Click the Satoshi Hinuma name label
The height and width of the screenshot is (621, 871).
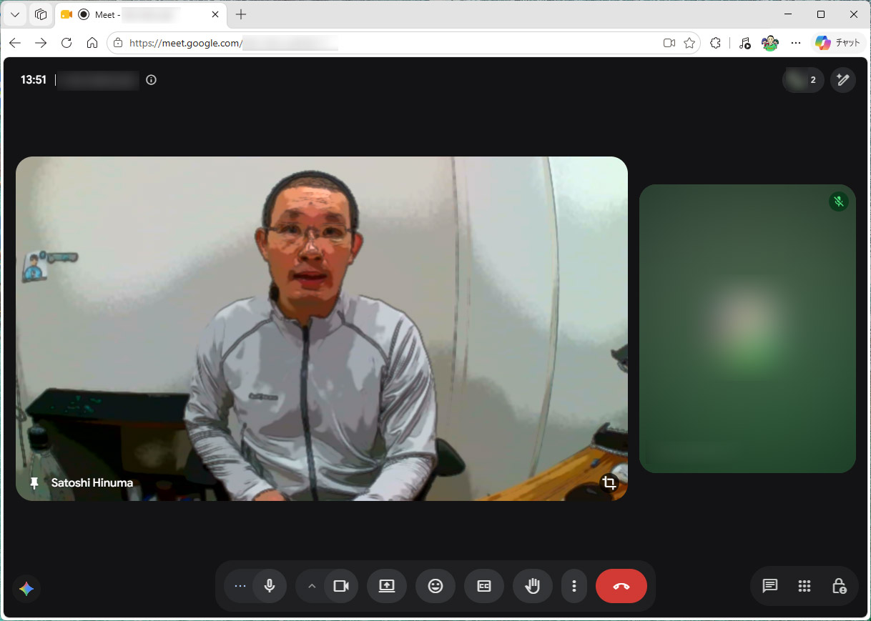pos(92,483)
